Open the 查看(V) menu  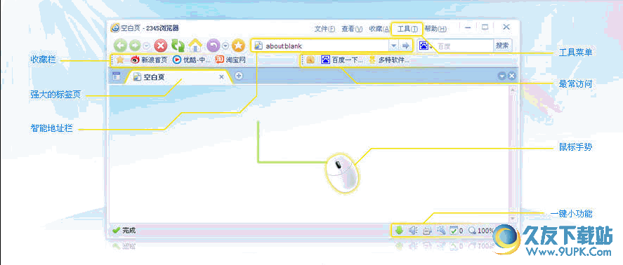coord(352,29)
